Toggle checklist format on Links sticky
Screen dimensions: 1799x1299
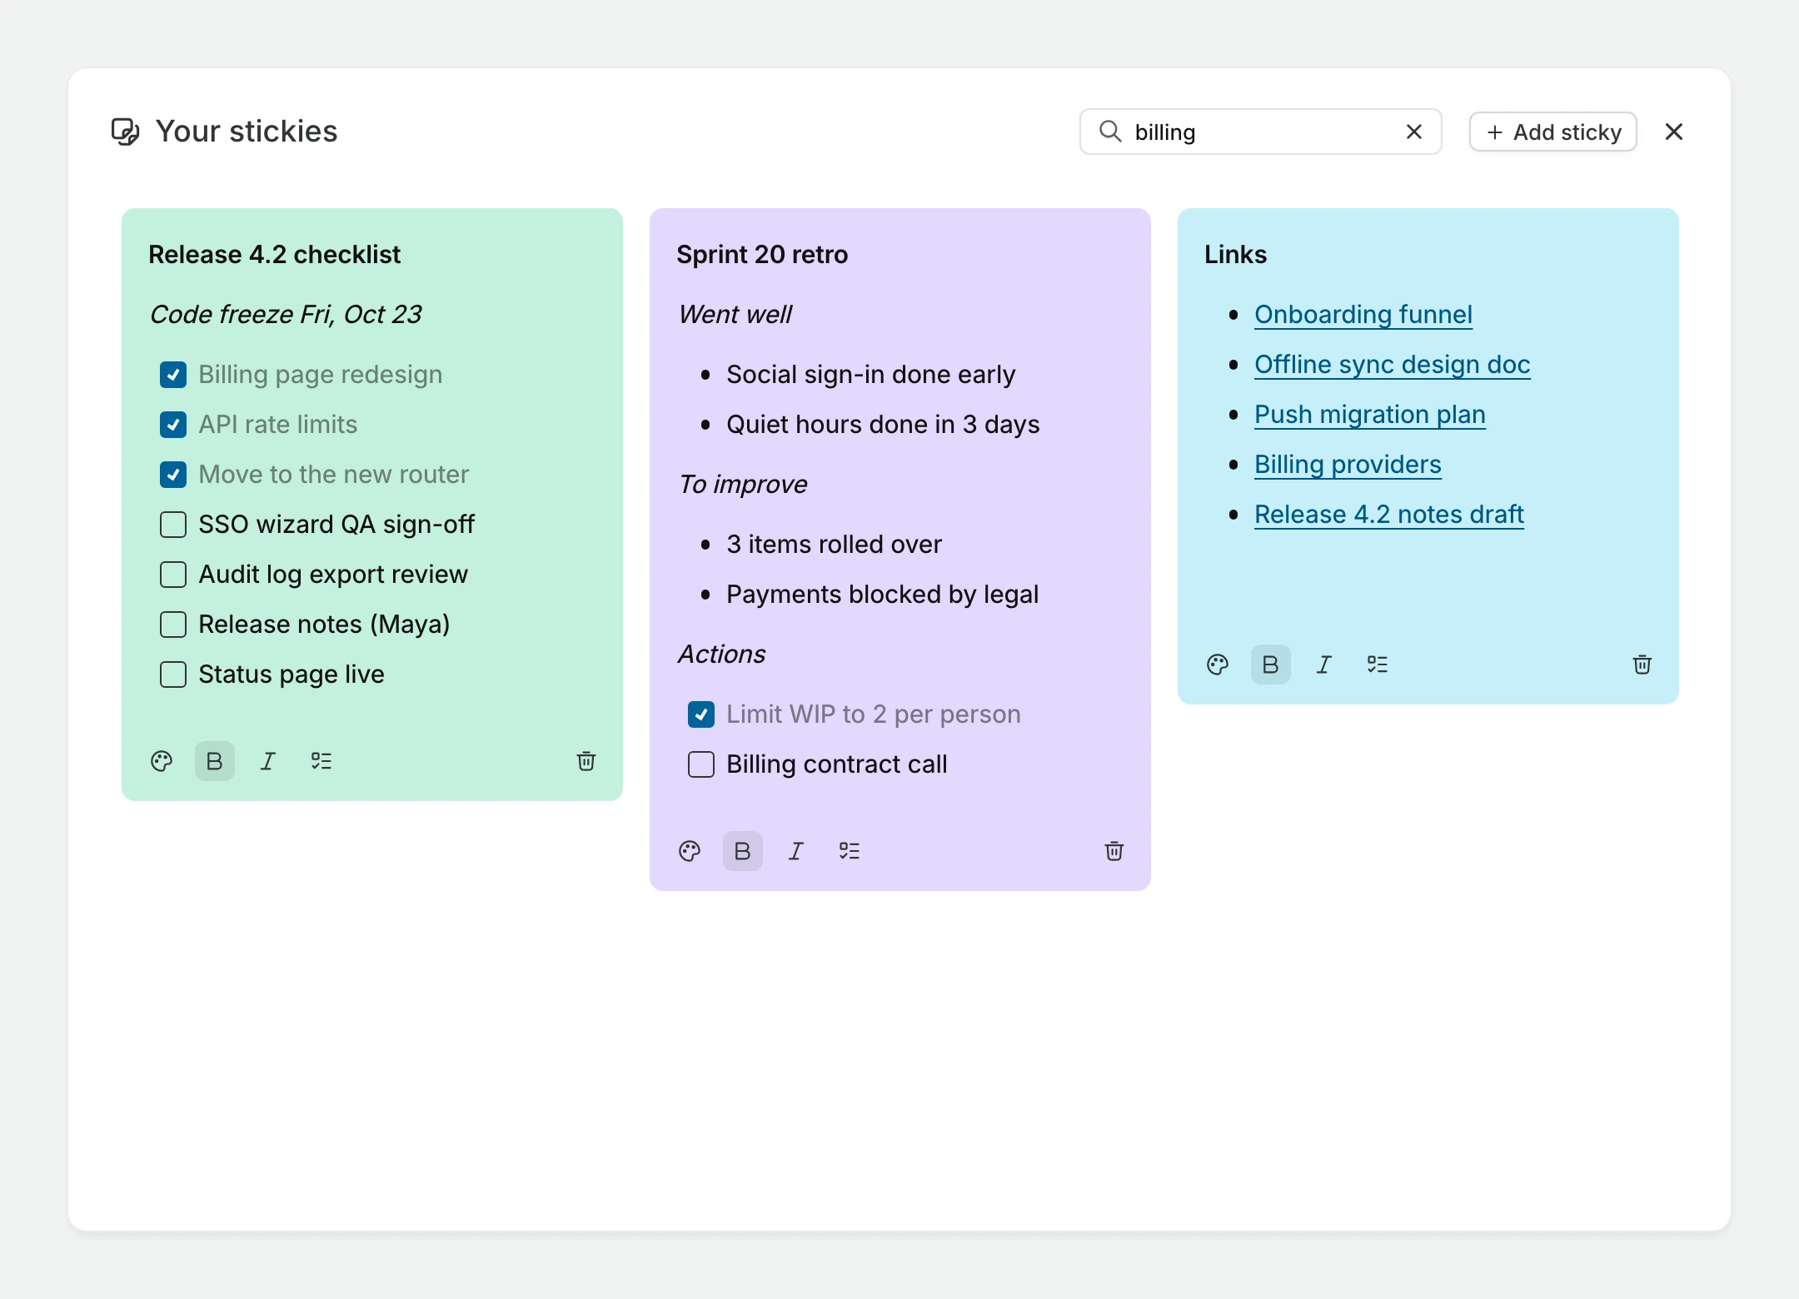(1378, 664)
